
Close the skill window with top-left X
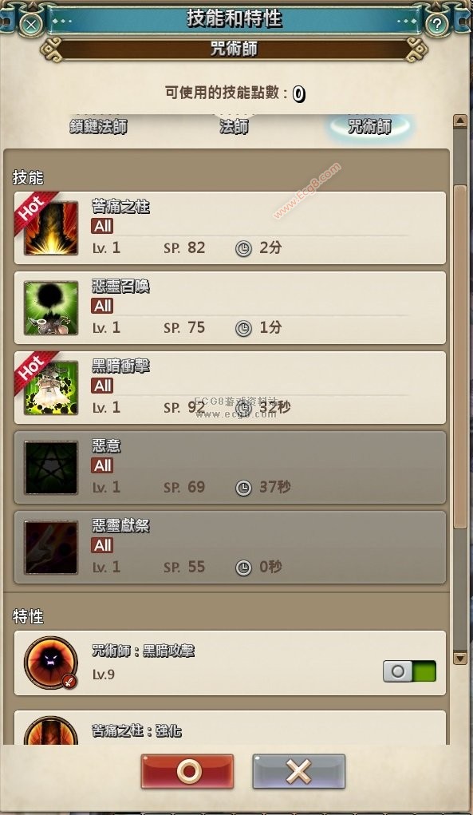[31, 25]
